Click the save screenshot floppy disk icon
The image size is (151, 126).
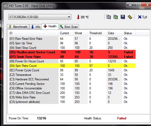click(x=123, y=17)
